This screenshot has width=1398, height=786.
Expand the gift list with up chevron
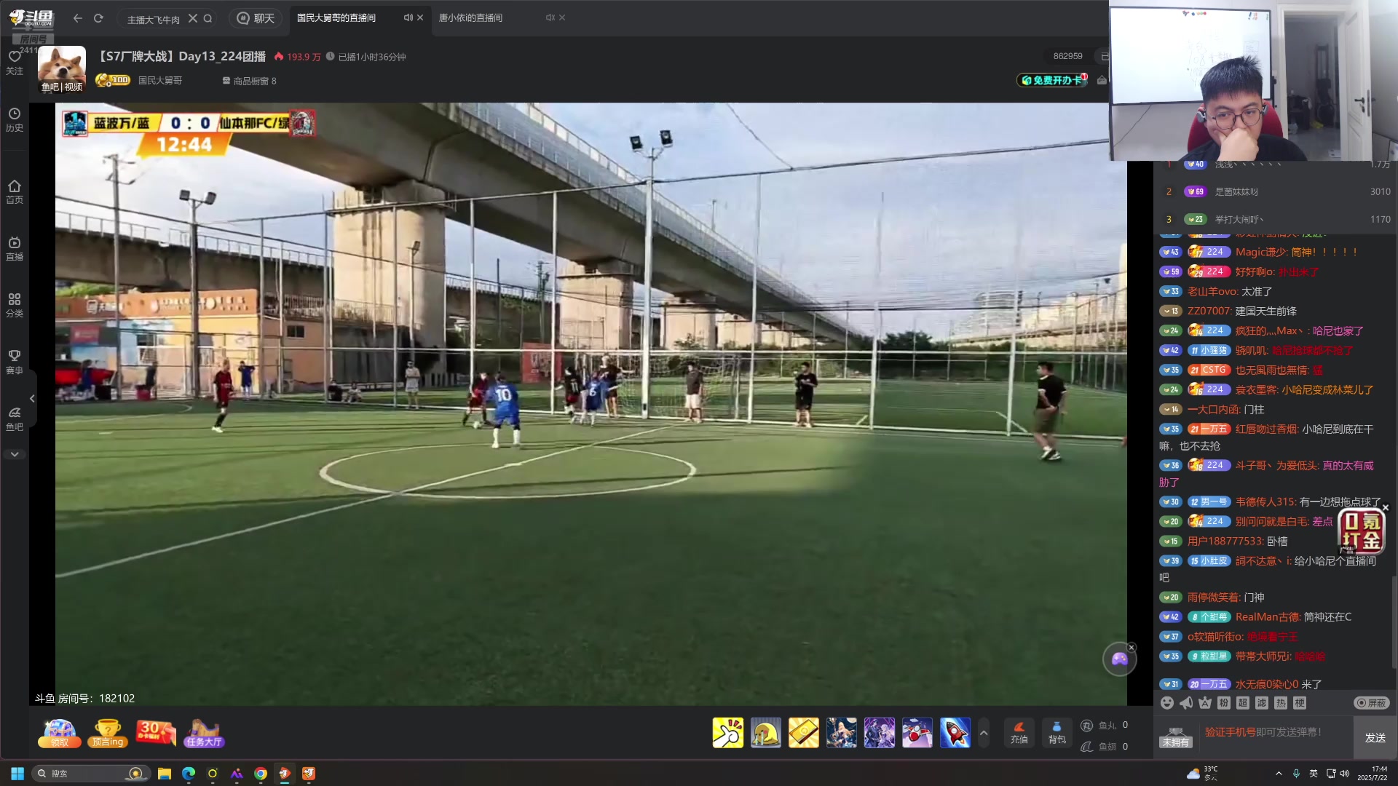(984, 733)
